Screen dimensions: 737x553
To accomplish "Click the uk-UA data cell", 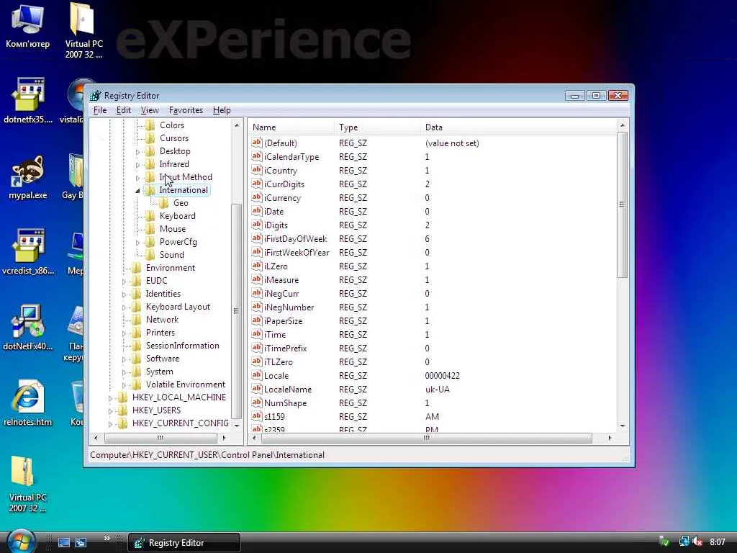I will (x=437, y=390).
